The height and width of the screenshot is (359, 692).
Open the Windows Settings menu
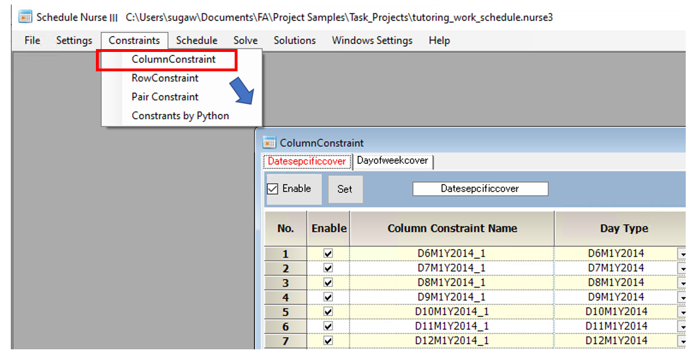[372, 40]
